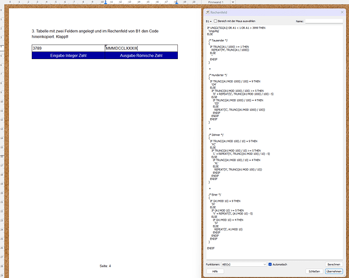Click the Berechnen button

pos(333,264)
